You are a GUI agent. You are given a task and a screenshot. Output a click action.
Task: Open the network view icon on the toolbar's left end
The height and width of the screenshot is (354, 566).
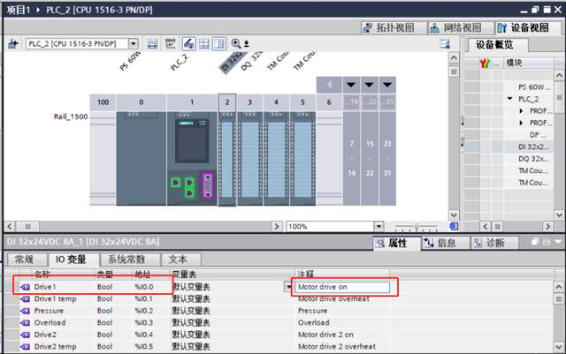[x=13, y=44]
